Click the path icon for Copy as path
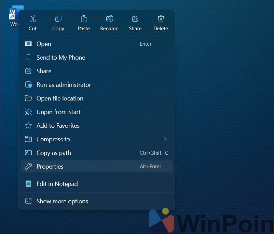274x234 pixels. [28, 153]
